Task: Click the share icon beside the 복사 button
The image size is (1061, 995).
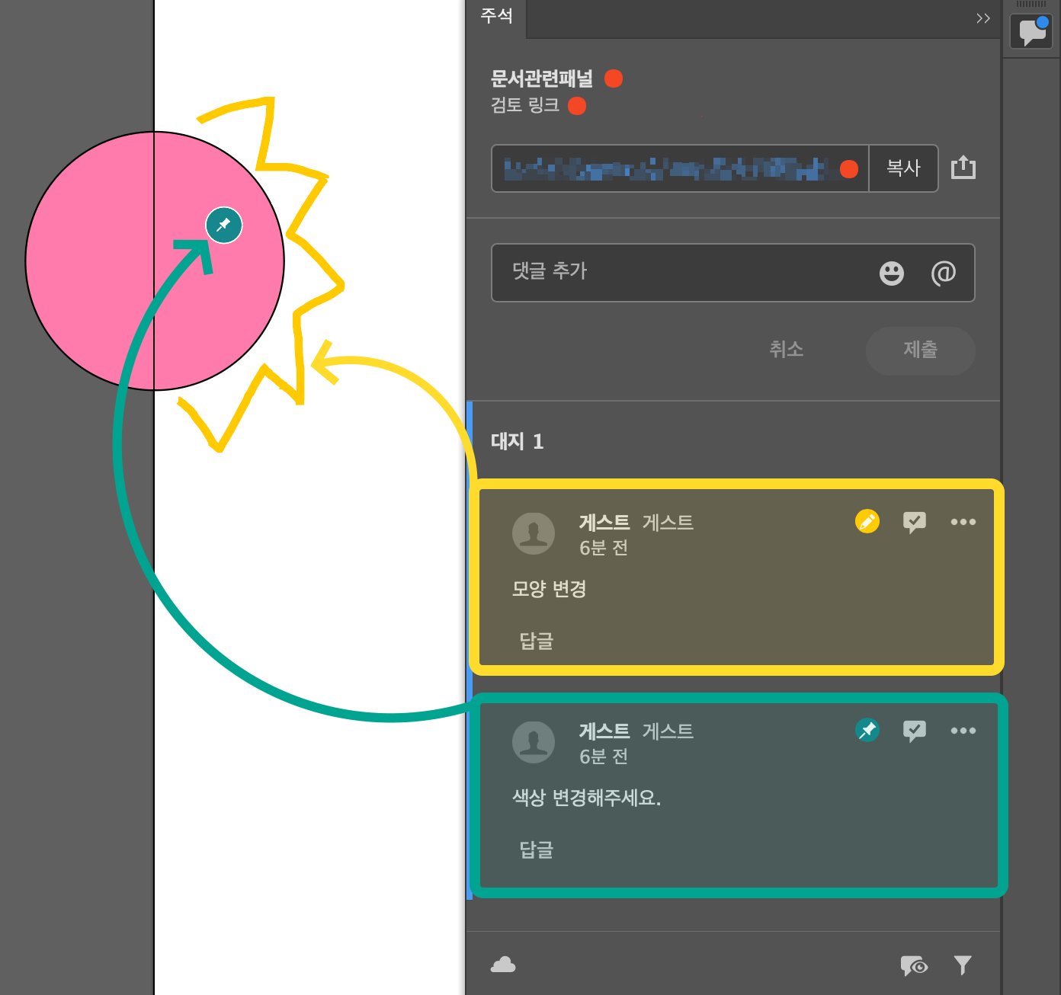Action: click(x=963, y=168)
